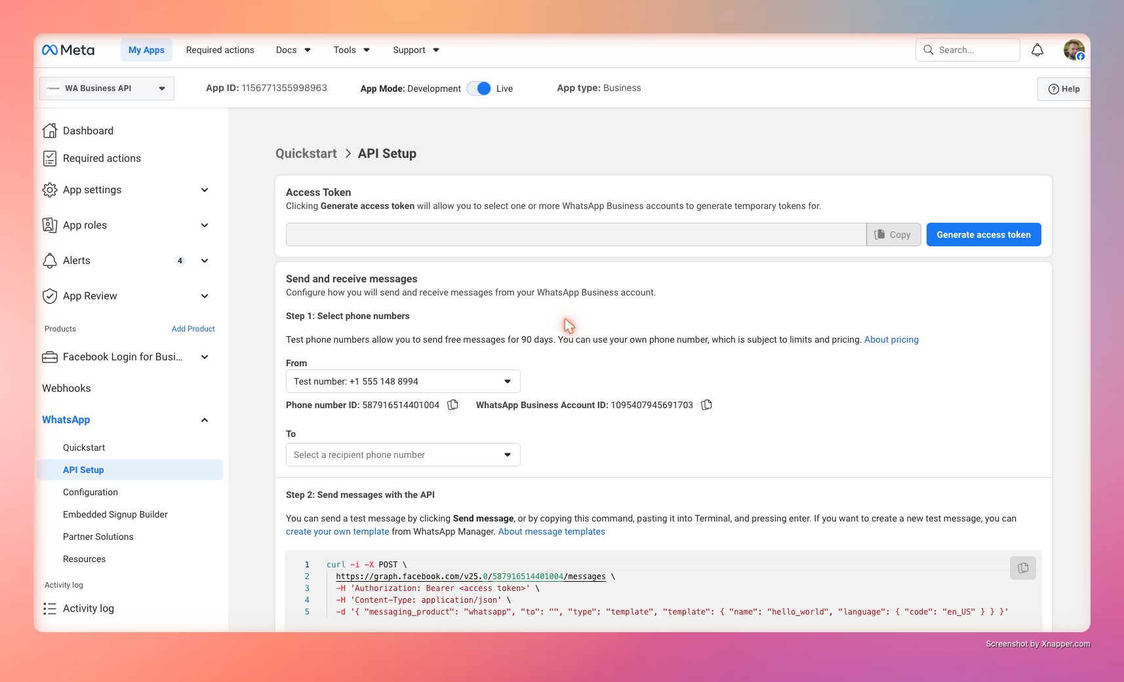
Task: Open the Tools dropdown menu
Action: [x=351, y=50]
